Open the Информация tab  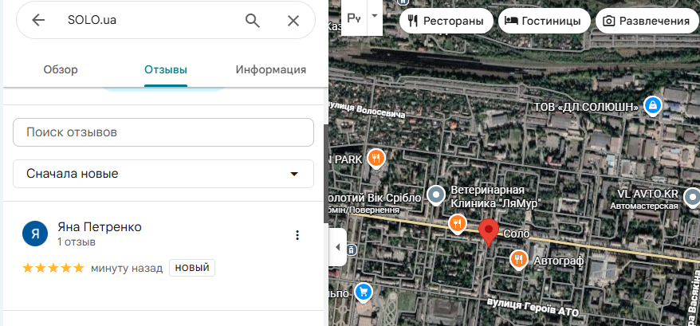(271, 69)
